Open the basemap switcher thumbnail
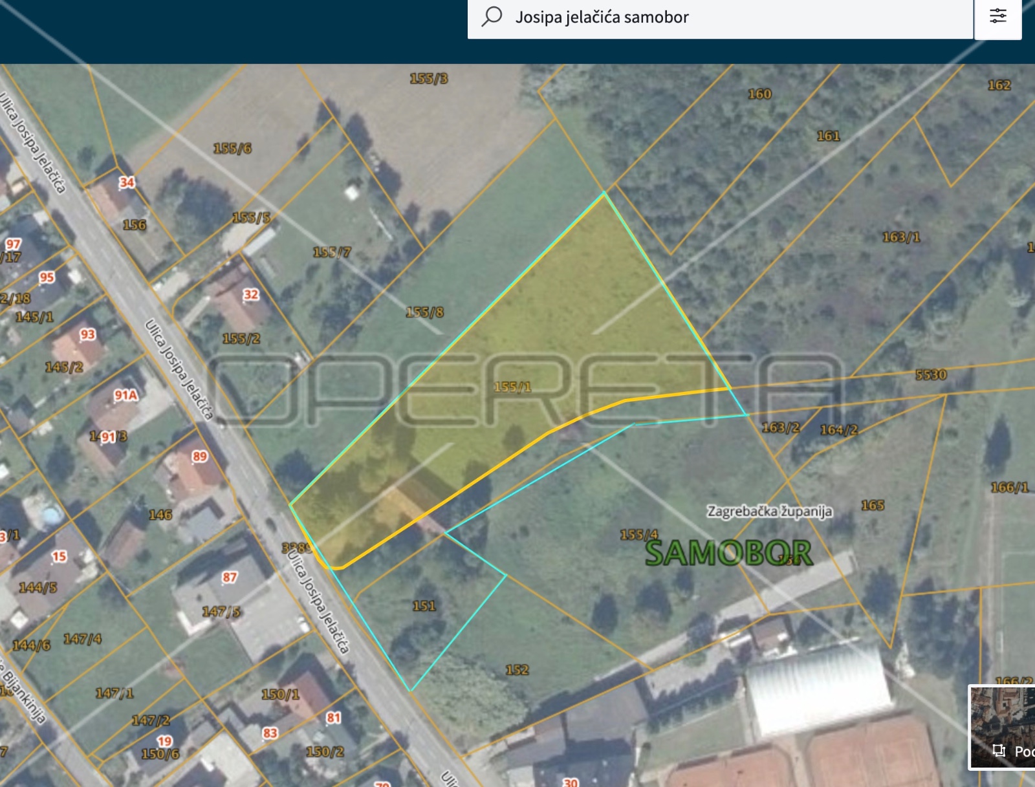The width and height of the screenshot is (1035, 787). 1001,728
